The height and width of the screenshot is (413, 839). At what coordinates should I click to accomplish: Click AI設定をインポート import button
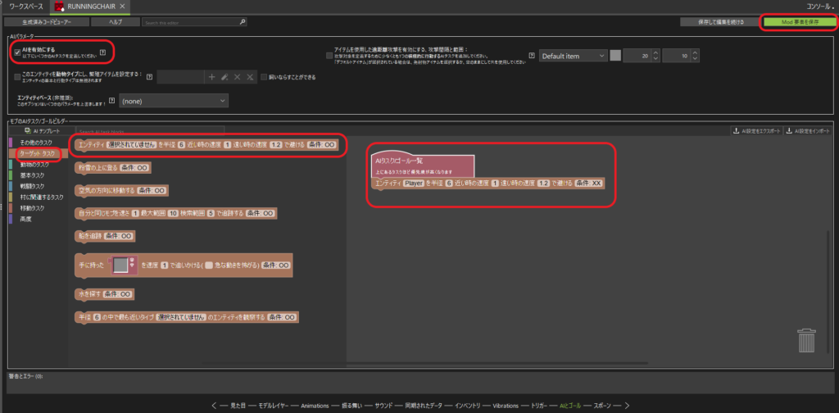[810, 130]
